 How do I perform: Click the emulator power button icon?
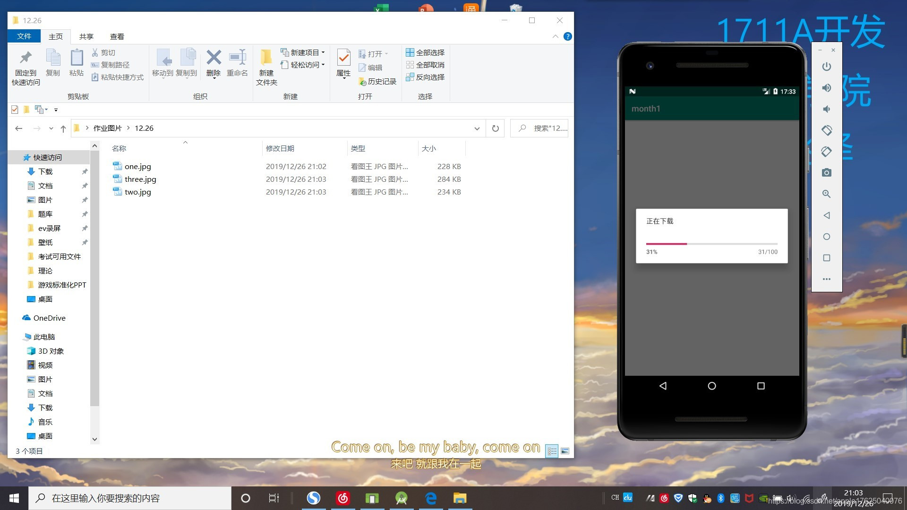pos(826,67)
